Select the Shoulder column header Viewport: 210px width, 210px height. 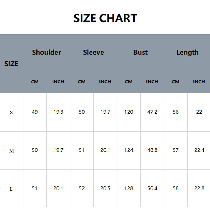(46, 52)
